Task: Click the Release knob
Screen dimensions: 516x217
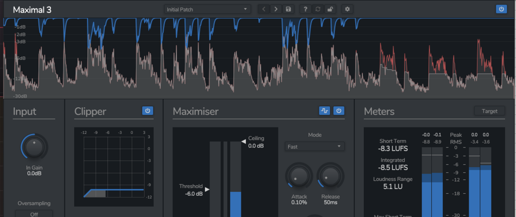Action: (x=331, y=176)
